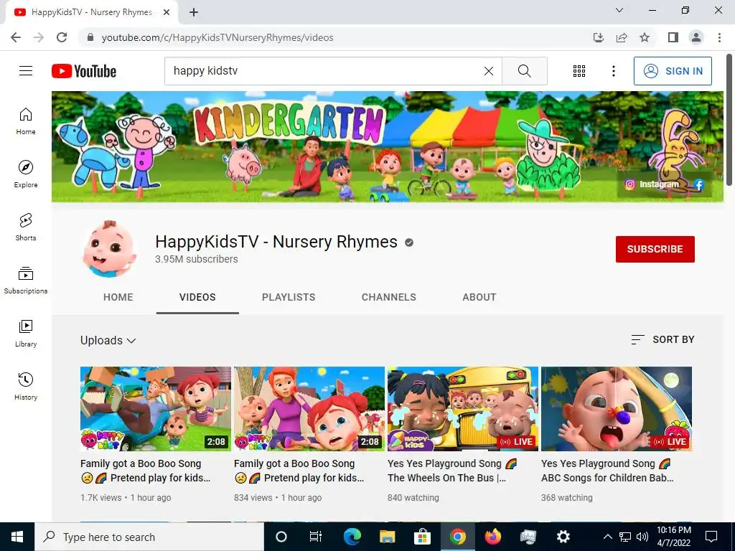735x551 pixels.
Task: Open the Windows Start menu
Action: [17, 537]
